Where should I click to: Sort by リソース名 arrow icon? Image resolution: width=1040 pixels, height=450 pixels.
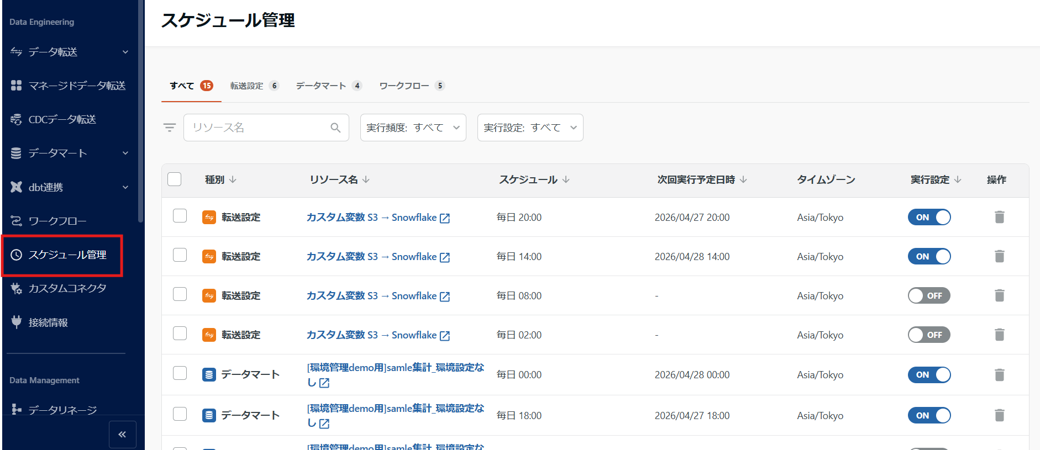[366, 179]
